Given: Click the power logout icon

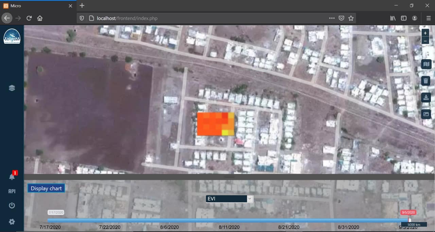Looking at the screenshot, I should [12, 205].
